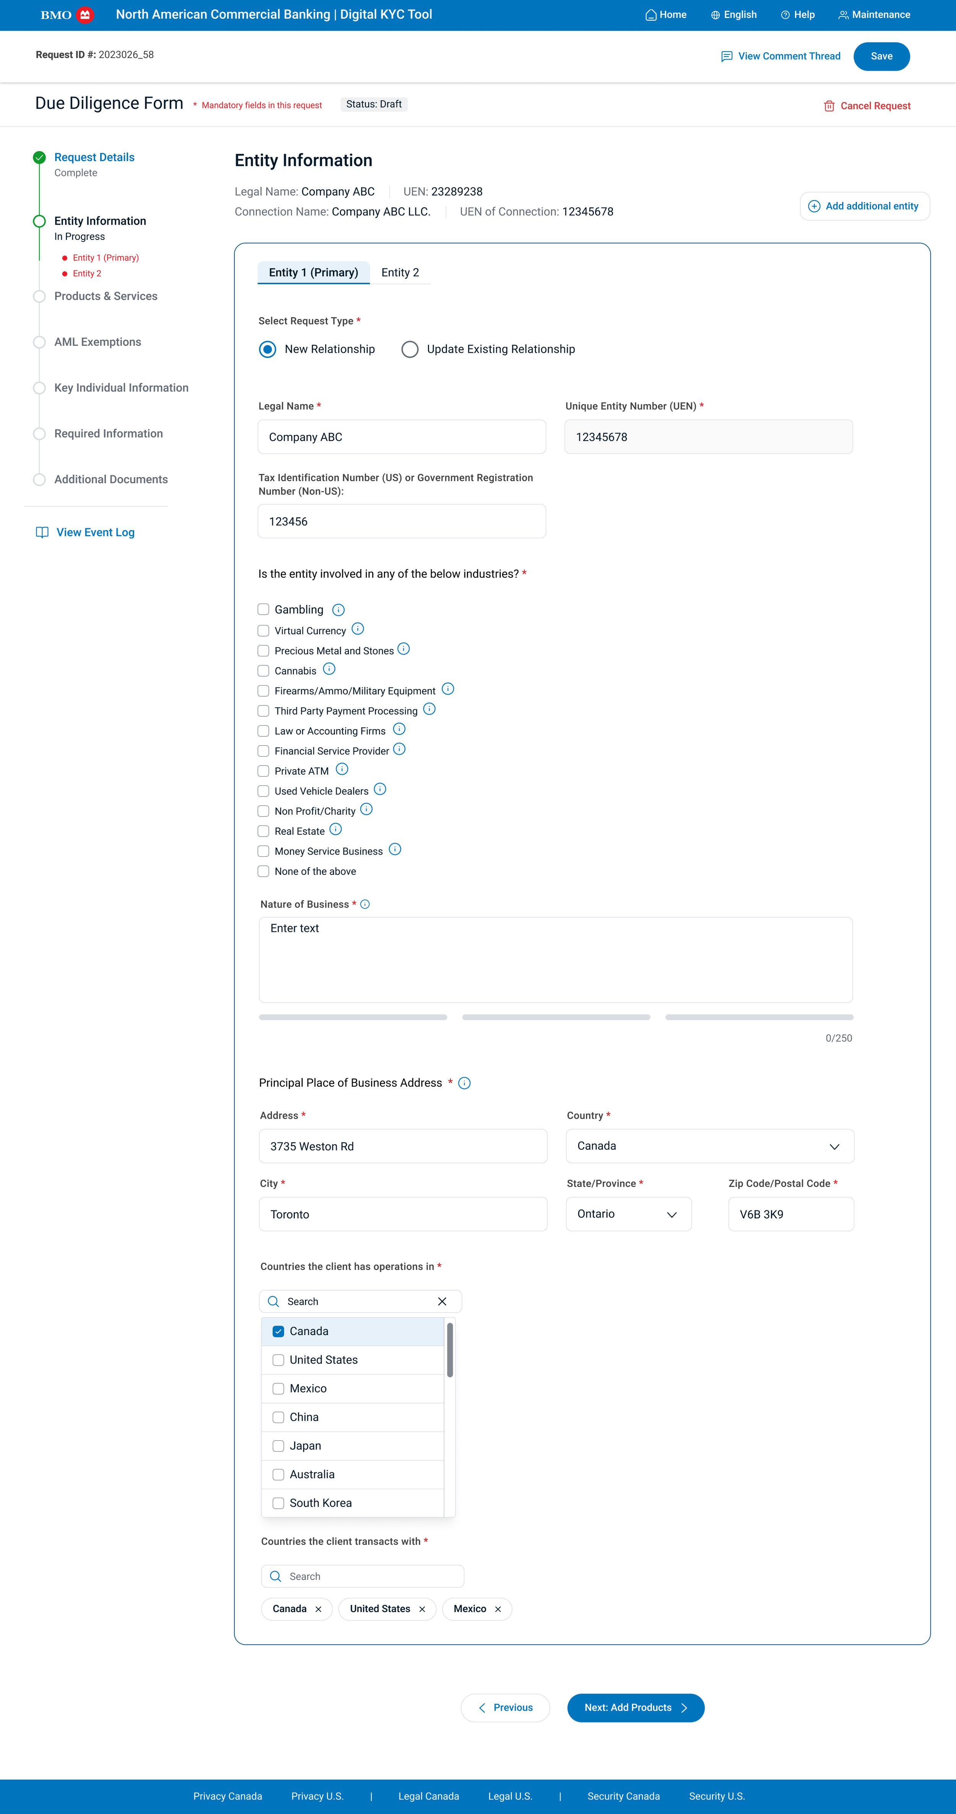This screenshot has height=1814, width=956.
Task: Check the Virtual Currency checkbox
Action: click(x=263, y=631)
